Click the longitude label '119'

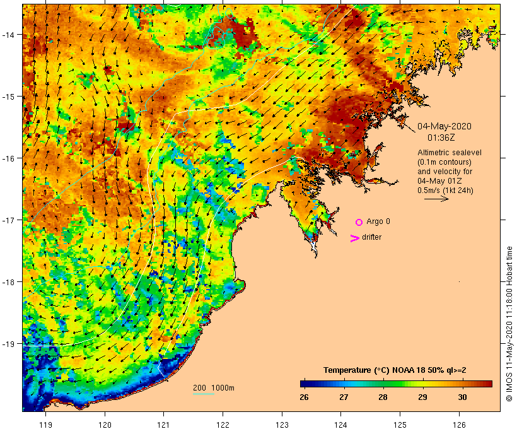tap(45, 425)
